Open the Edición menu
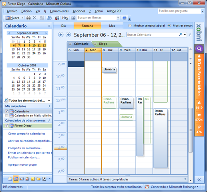207x192 pixels. pos(26,11)
